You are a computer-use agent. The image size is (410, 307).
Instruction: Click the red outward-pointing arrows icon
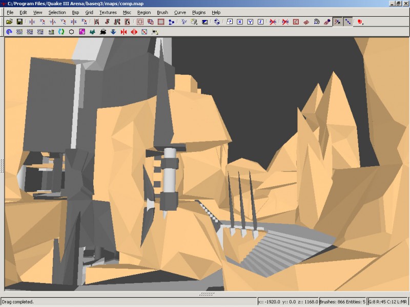coord(134,32)
